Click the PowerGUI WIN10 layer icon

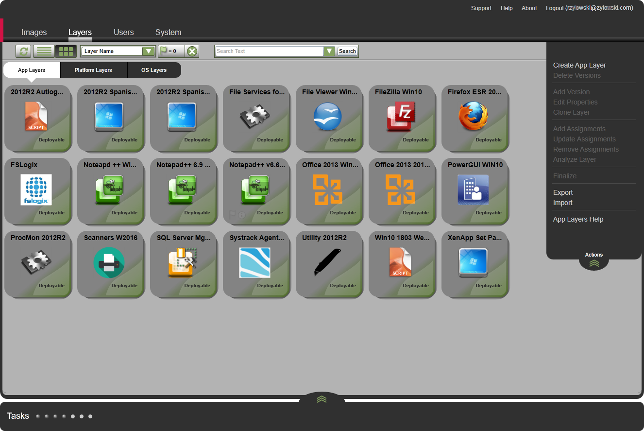(473, 190)
